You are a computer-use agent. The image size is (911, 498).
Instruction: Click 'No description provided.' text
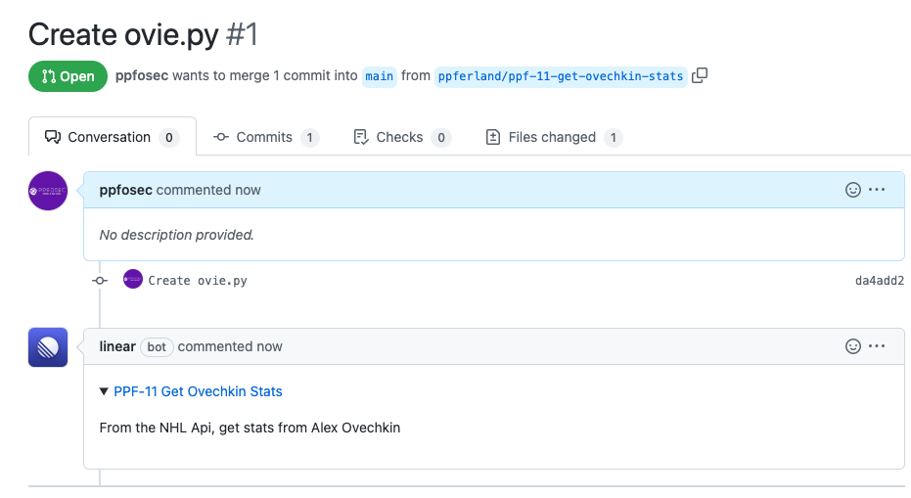[x=176, y=235]
